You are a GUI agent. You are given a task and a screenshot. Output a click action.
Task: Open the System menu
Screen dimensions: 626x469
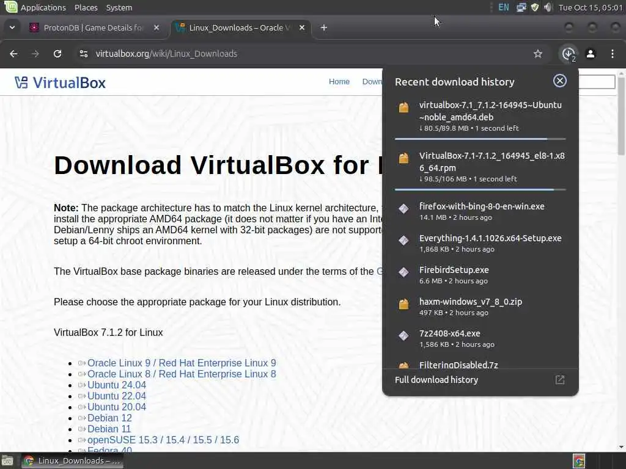click(x=119, y=7)
